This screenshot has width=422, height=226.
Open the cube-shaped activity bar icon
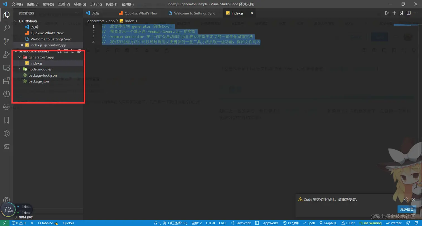click(6, 133)
